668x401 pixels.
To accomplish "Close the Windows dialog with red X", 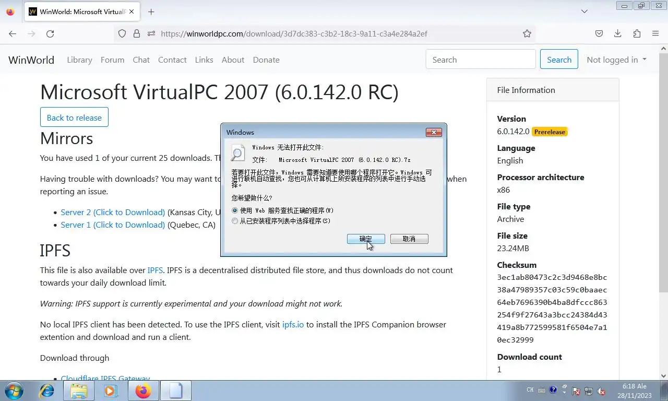I will (434, 132).
